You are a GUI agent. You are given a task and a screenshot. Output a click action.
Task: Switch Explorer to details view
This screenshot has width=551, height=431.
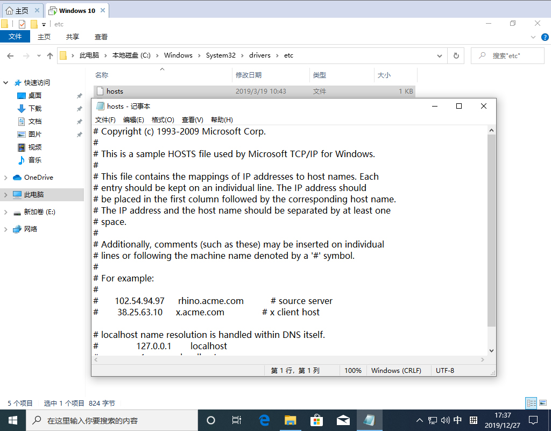531,402
